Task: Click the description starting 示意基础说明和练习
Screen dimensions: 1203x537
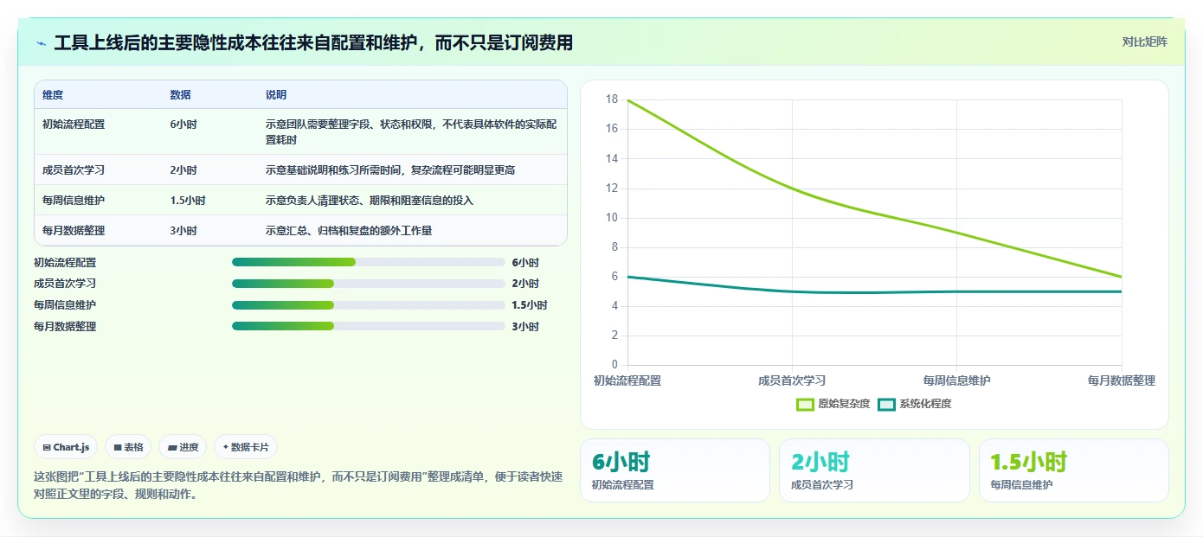Action: 390,170
